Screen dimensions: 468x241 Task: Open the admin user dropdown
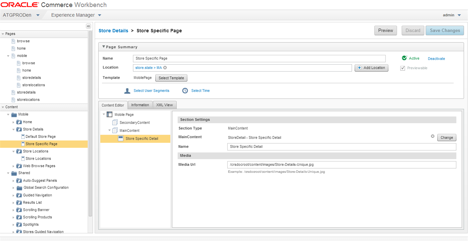[459, 15]
